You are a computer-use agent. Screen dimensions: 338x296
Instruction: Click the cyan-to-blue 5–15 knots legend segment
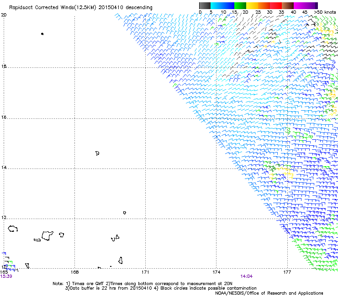222,5
